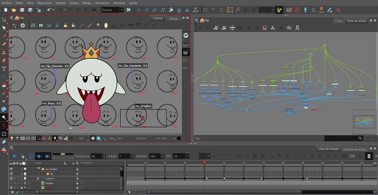The image size is (378, 195).
Task: Click the Open scene folder icon
Action: tap(14, 10)
